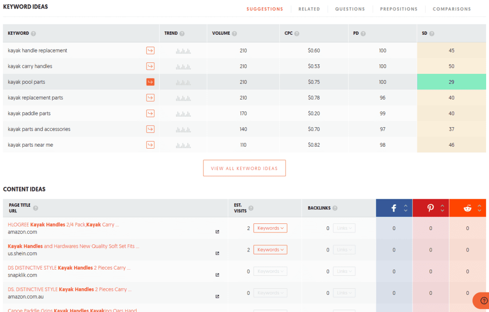This screenshot has width=489, height=312.
Task: Open DS DISTINCTIVE STYLE snapklik title link
Action: (69, 268)
